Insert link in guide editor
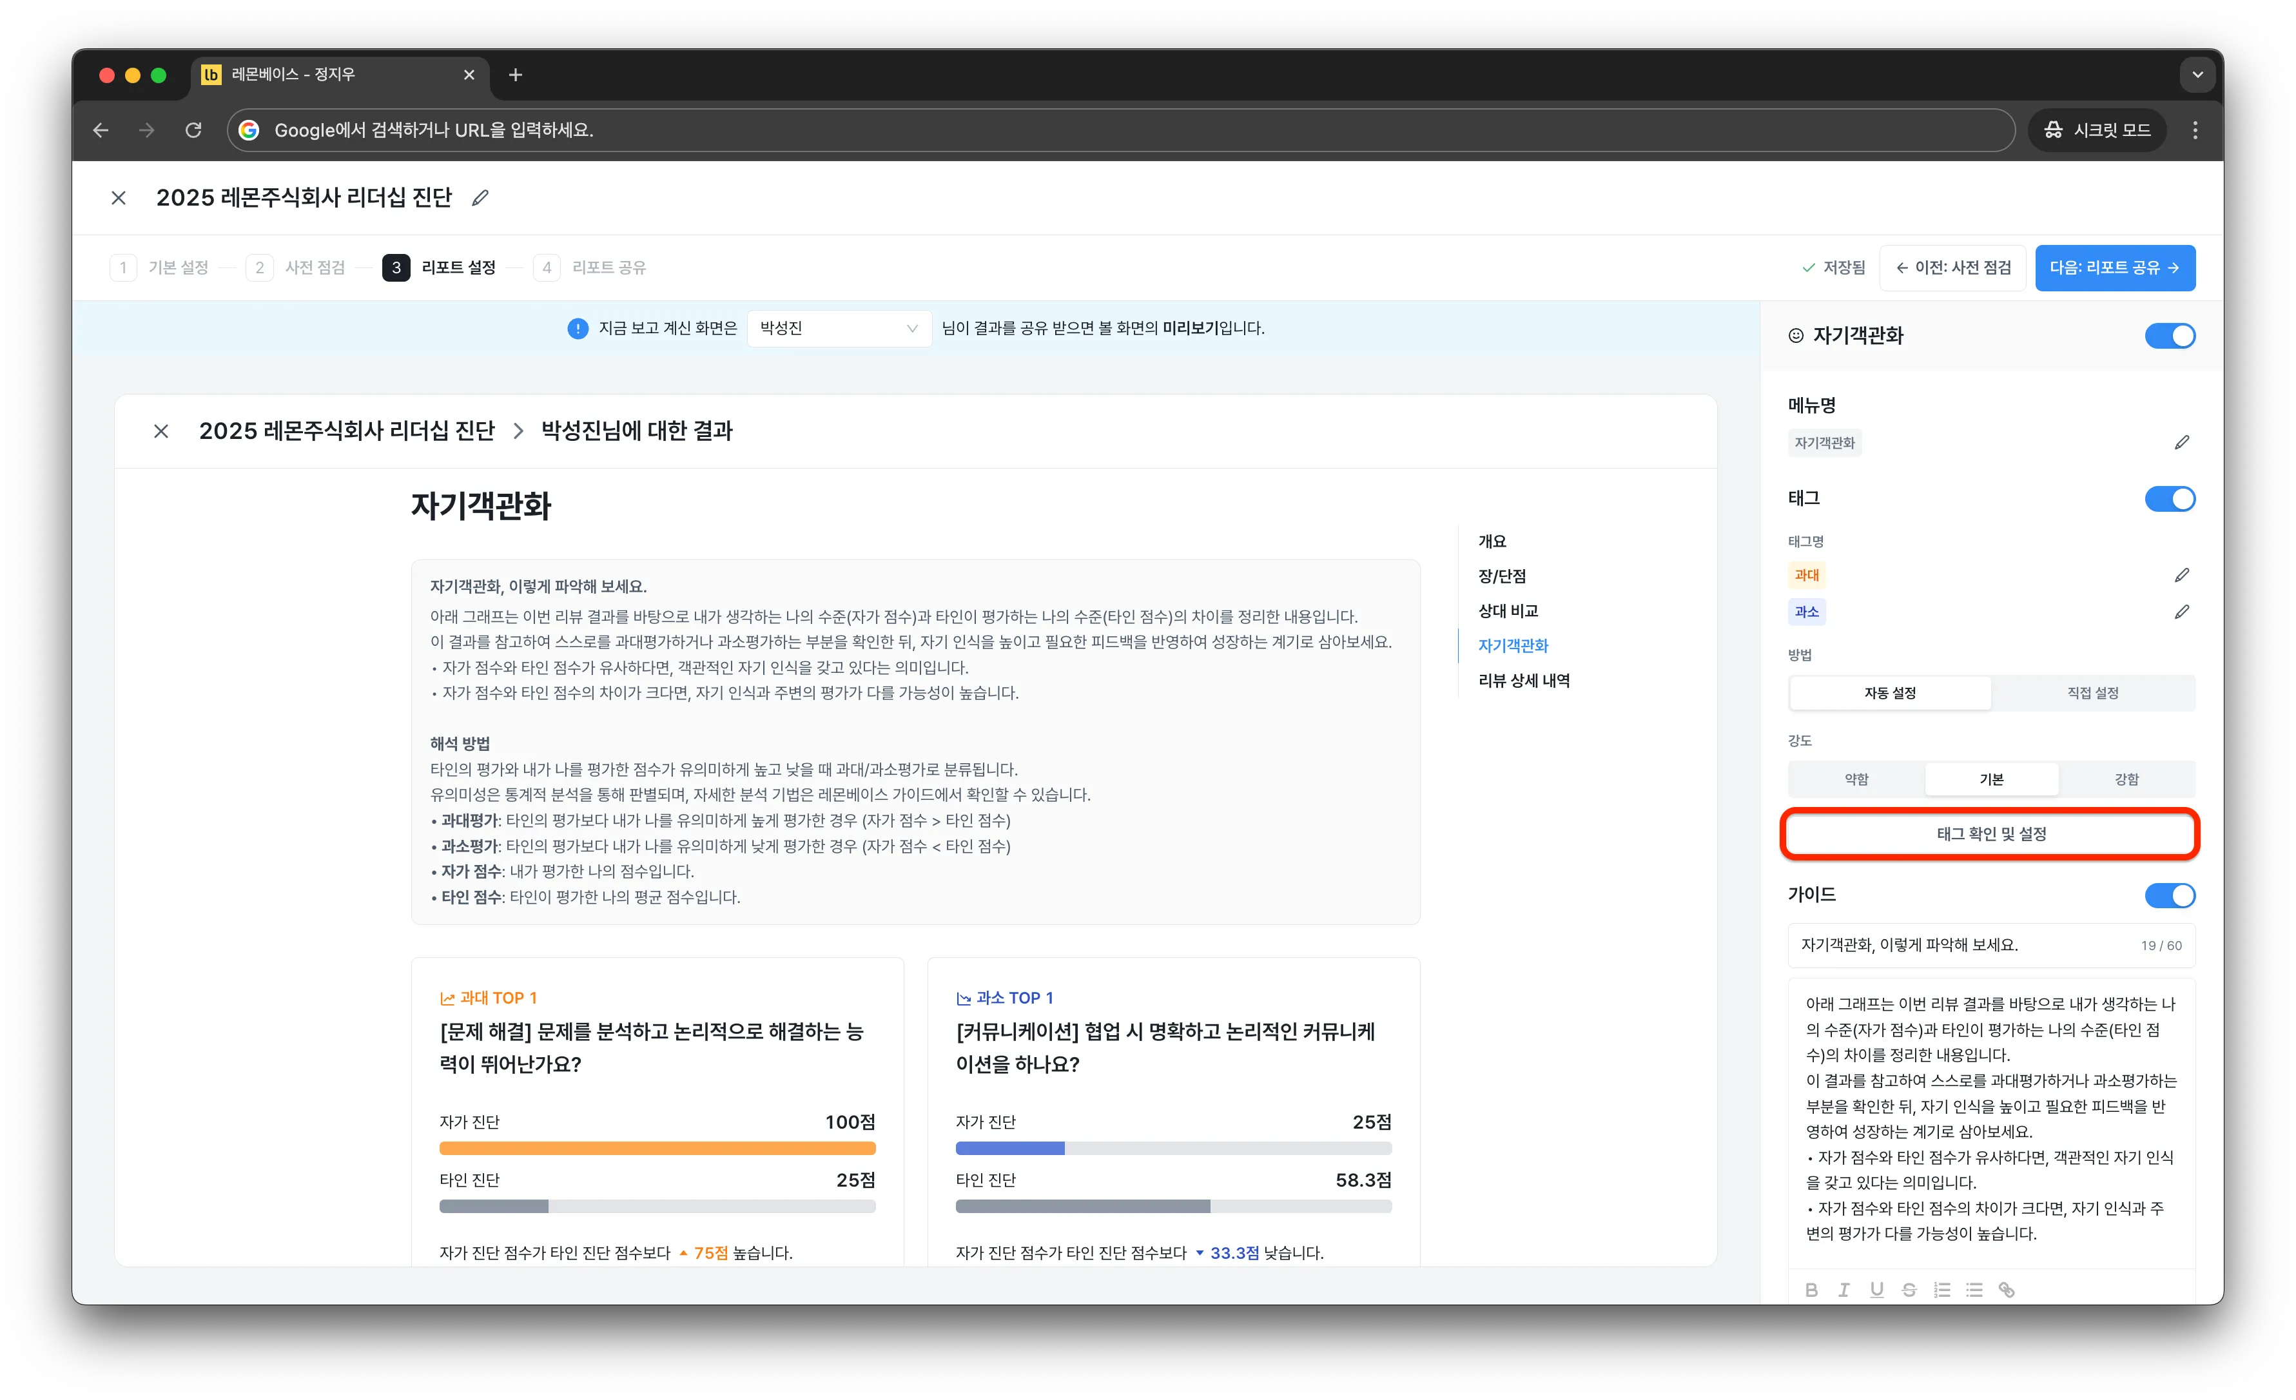This screenshot has width=2296, height=1400. tap(2007, 1290)
